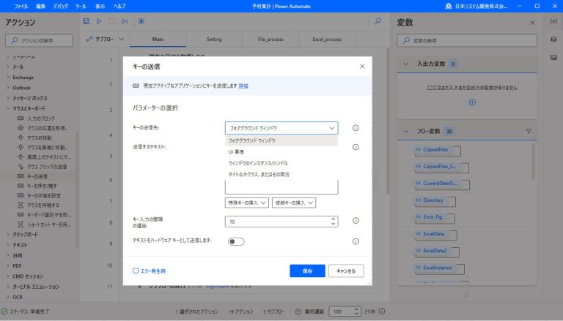Select the キーを押す/離す action
This screenshot has width=563, height=321.
[x=42, y=186]
